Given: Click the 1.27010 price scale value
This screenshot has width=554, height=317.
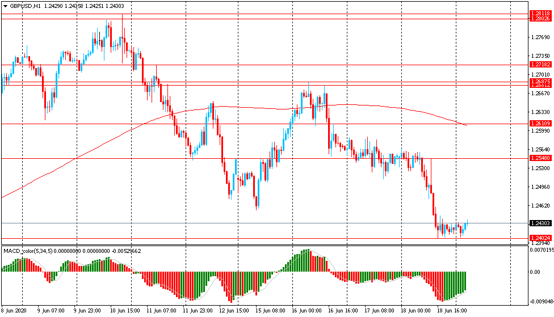Looking at the screenshot, I should [x=540, y=75].
